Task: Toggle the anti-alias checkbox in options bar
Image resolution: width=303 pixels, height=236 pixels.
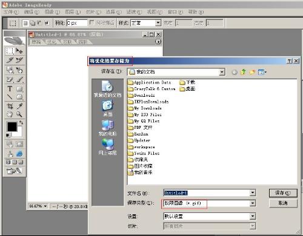Action: [92, 22]
